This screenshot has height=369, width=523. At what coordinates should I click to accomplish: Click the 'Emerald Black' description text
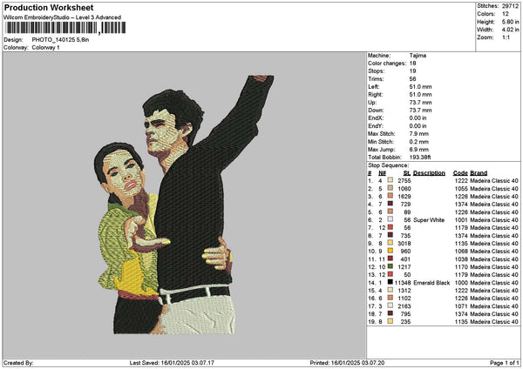click(x=431, y=283)
